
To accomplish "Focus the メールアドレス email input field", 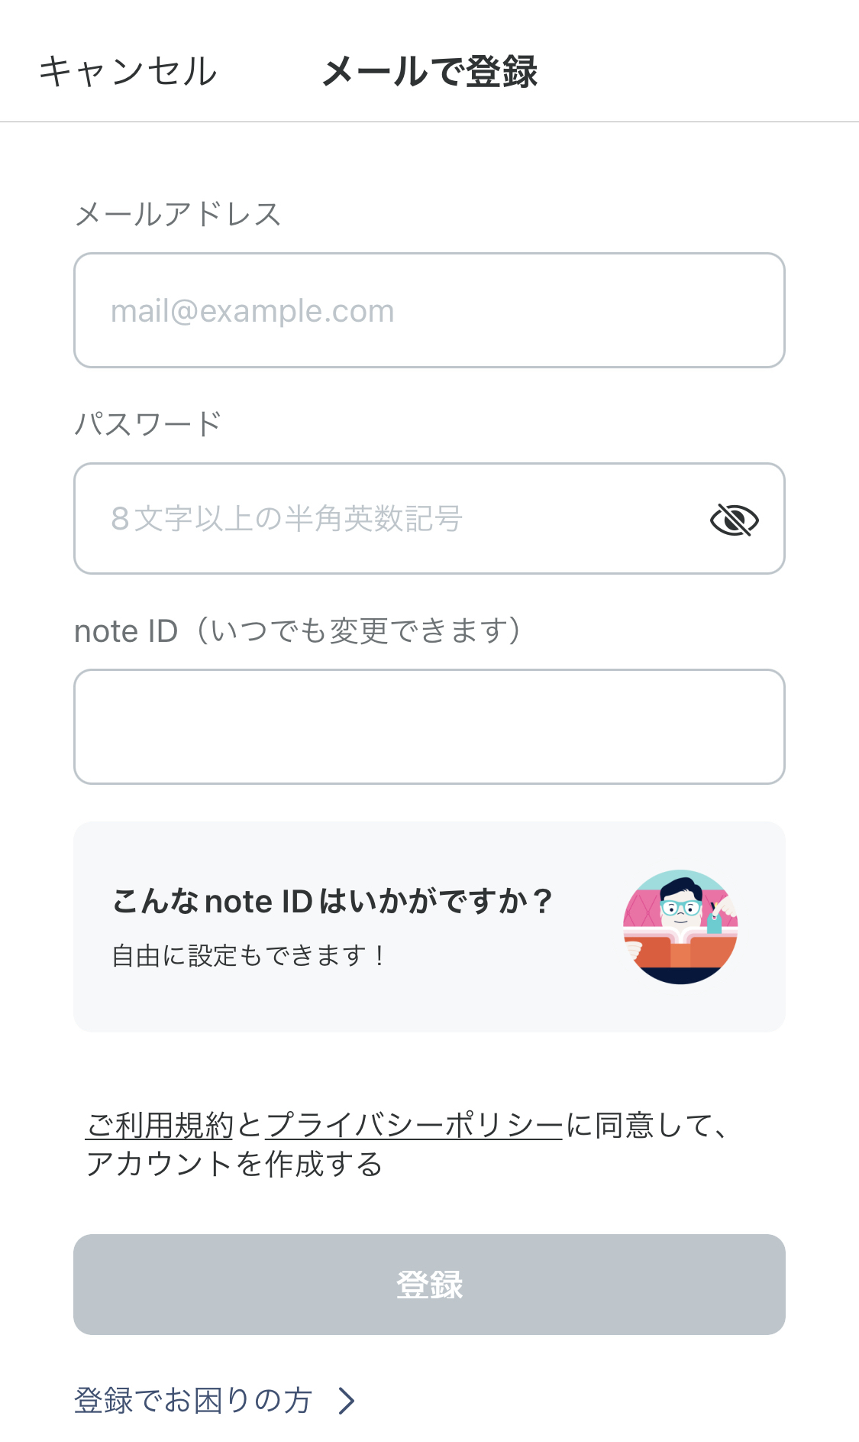I will pyautogui.click(x=429, y=310).
